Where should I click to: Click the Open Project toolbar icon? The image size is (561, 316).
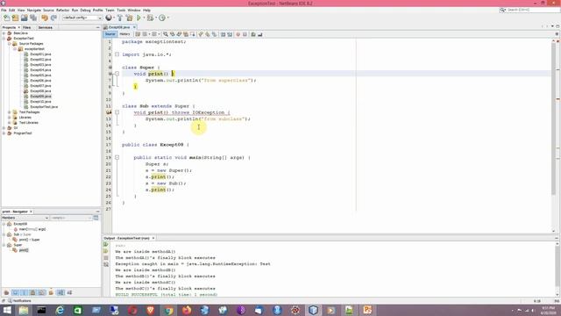(24, 18)
